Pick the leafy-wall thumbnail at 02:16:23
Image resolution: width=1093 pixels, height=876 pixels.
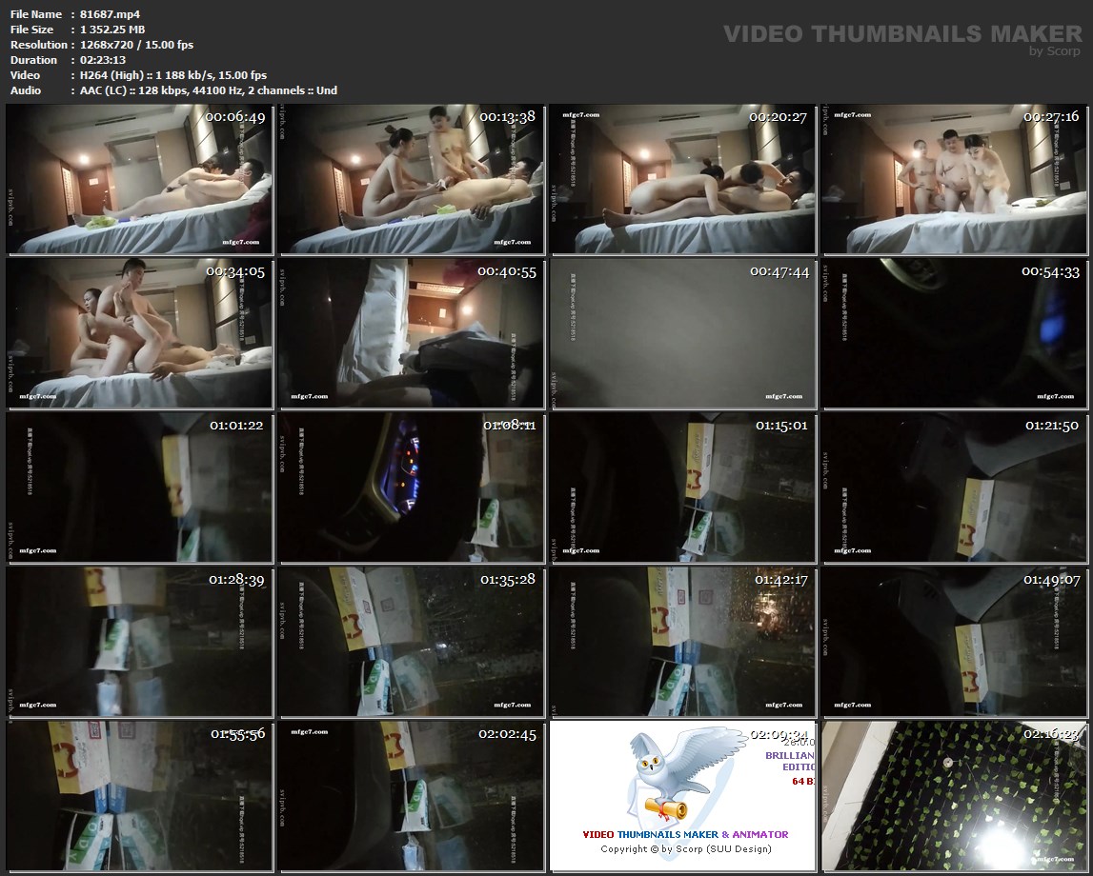(x=954, y=796)
